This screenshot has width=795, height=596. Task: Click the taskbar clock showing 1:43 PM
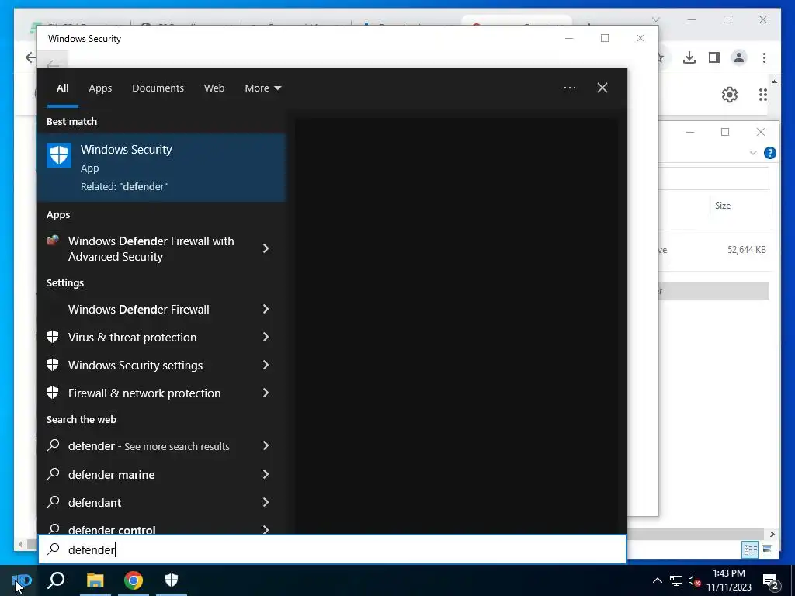(x=728, y=580)
